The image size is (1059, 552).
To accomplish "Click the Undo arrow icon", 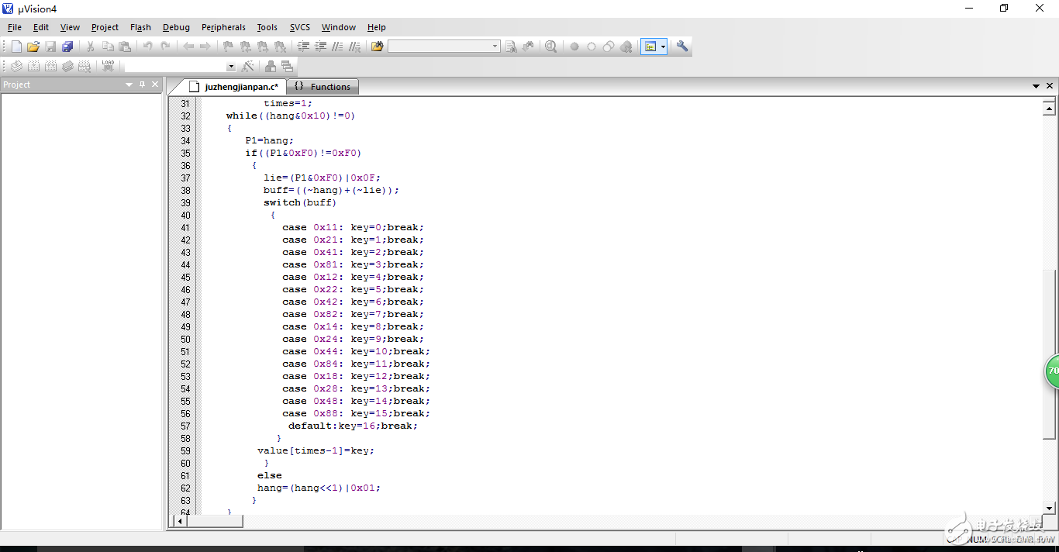I will point(147,47).
